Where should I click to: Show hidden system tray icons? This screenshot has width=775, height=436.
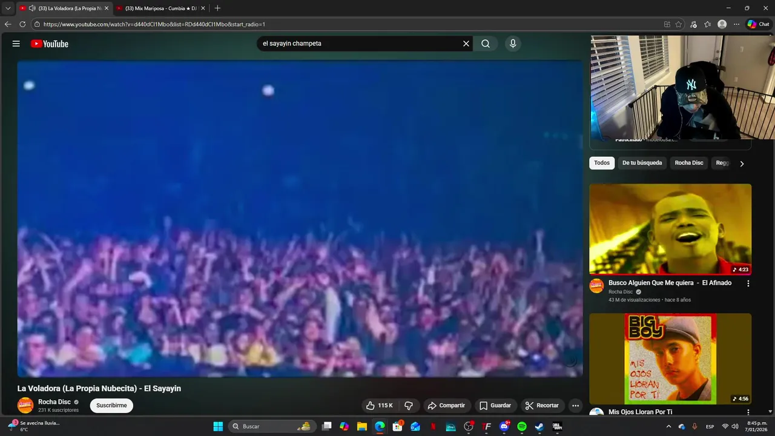coord(668,426)
